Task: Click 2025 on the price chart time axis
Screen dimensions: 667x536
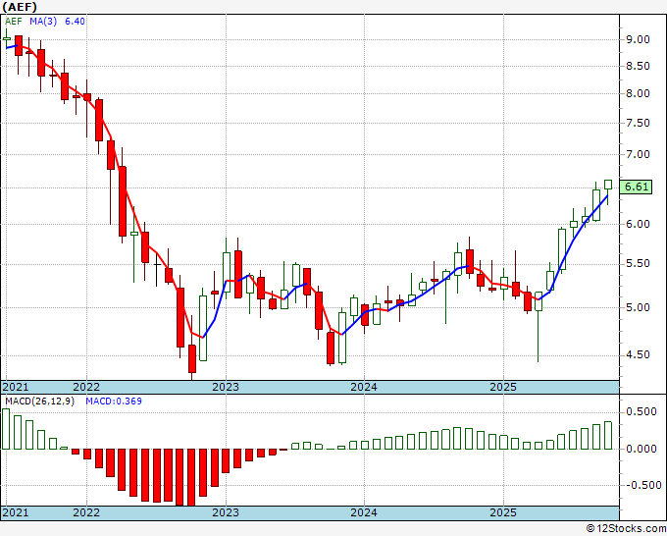Action: (x=503, y=387)
